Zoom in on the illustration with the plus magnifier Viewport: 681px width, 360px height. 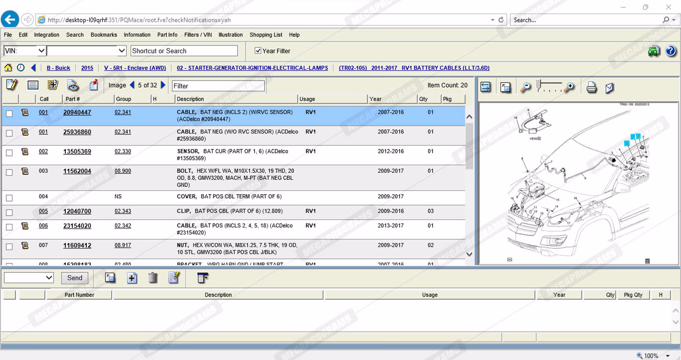click(x=569, y=88)
